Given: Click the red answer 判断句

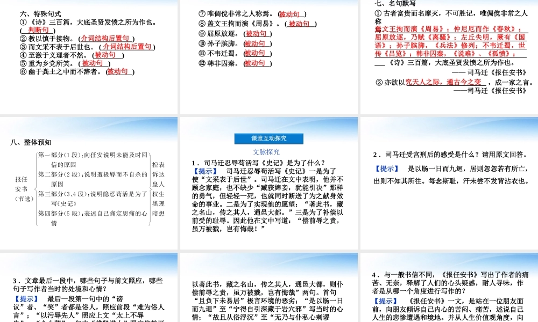Looking at the screenshot, I should [x=38, y=30].
